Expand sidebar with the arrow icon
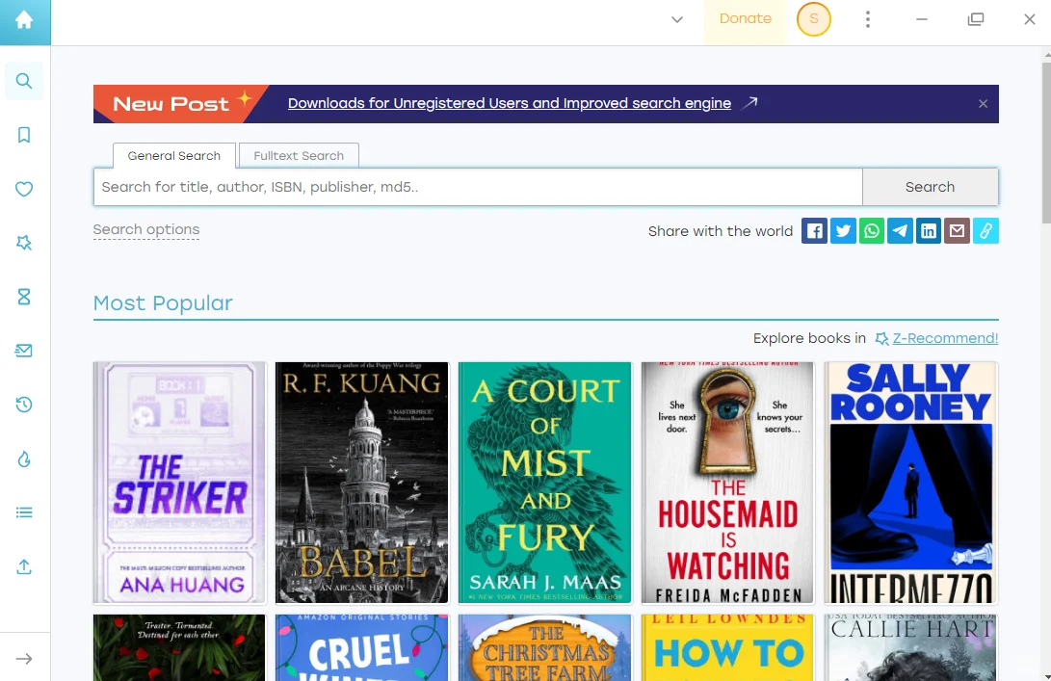Viewport: 1051px width, 681px height. (x=24, y=659)
